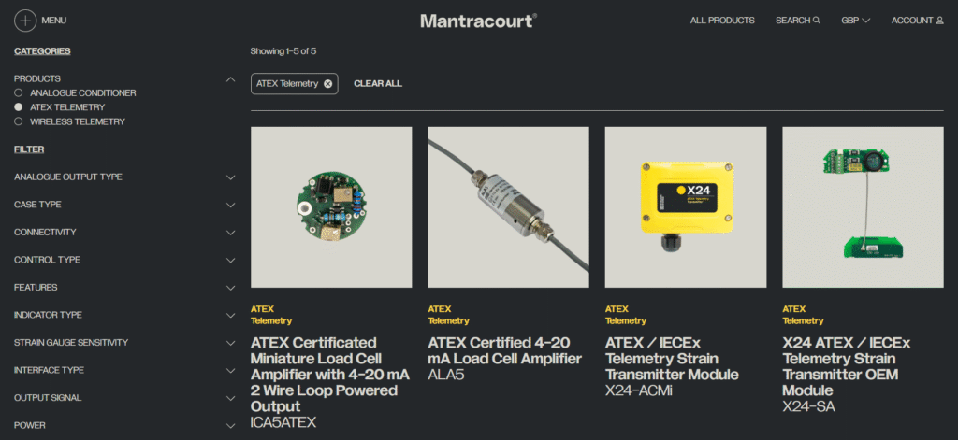Select Wireless Telemetry radio option
958x440 pixels.
(x=19, y=121)
